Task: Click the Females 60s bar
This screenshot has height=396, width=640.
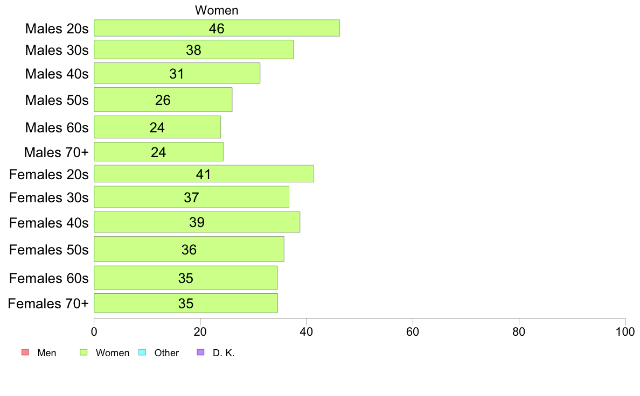Action: 186,278
